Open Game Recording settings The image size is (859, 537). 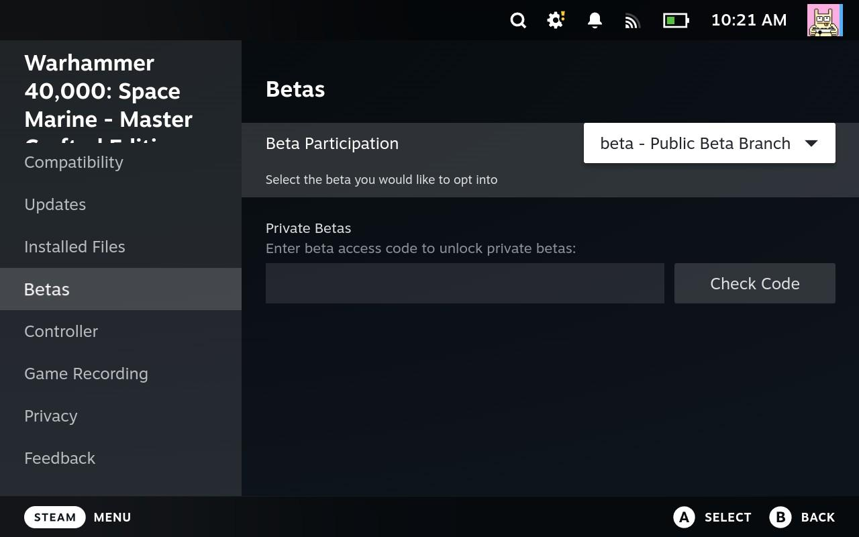[x=86, y=374]
